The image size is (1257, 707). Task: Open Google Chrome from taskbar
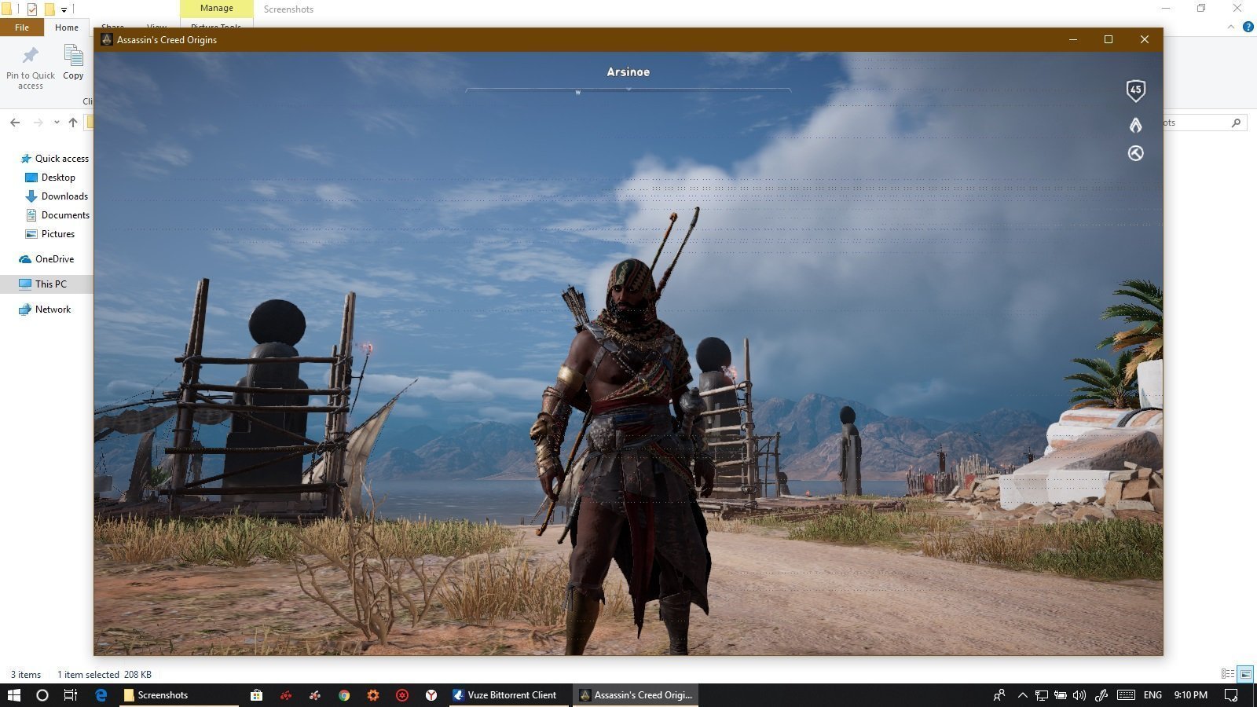(x=344, y=695)
